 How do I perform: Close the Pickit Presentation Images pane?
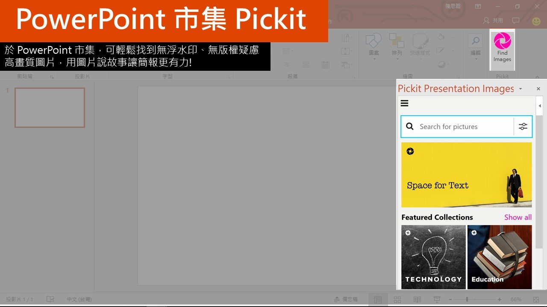pyautogui.click(x=538, y=89)
